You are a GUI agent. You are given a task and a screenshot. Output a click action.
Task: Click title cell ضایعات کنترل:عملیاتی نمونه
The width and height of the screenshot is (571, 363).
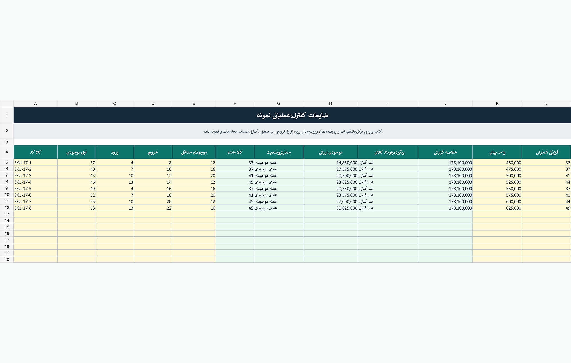[292, 115]
